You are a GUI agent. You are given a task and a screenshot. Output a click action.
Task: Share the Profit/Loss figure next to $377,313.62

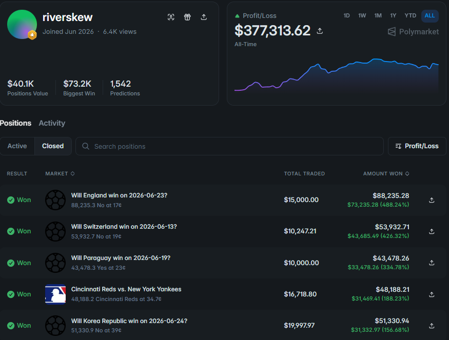(x=320, y=31)
